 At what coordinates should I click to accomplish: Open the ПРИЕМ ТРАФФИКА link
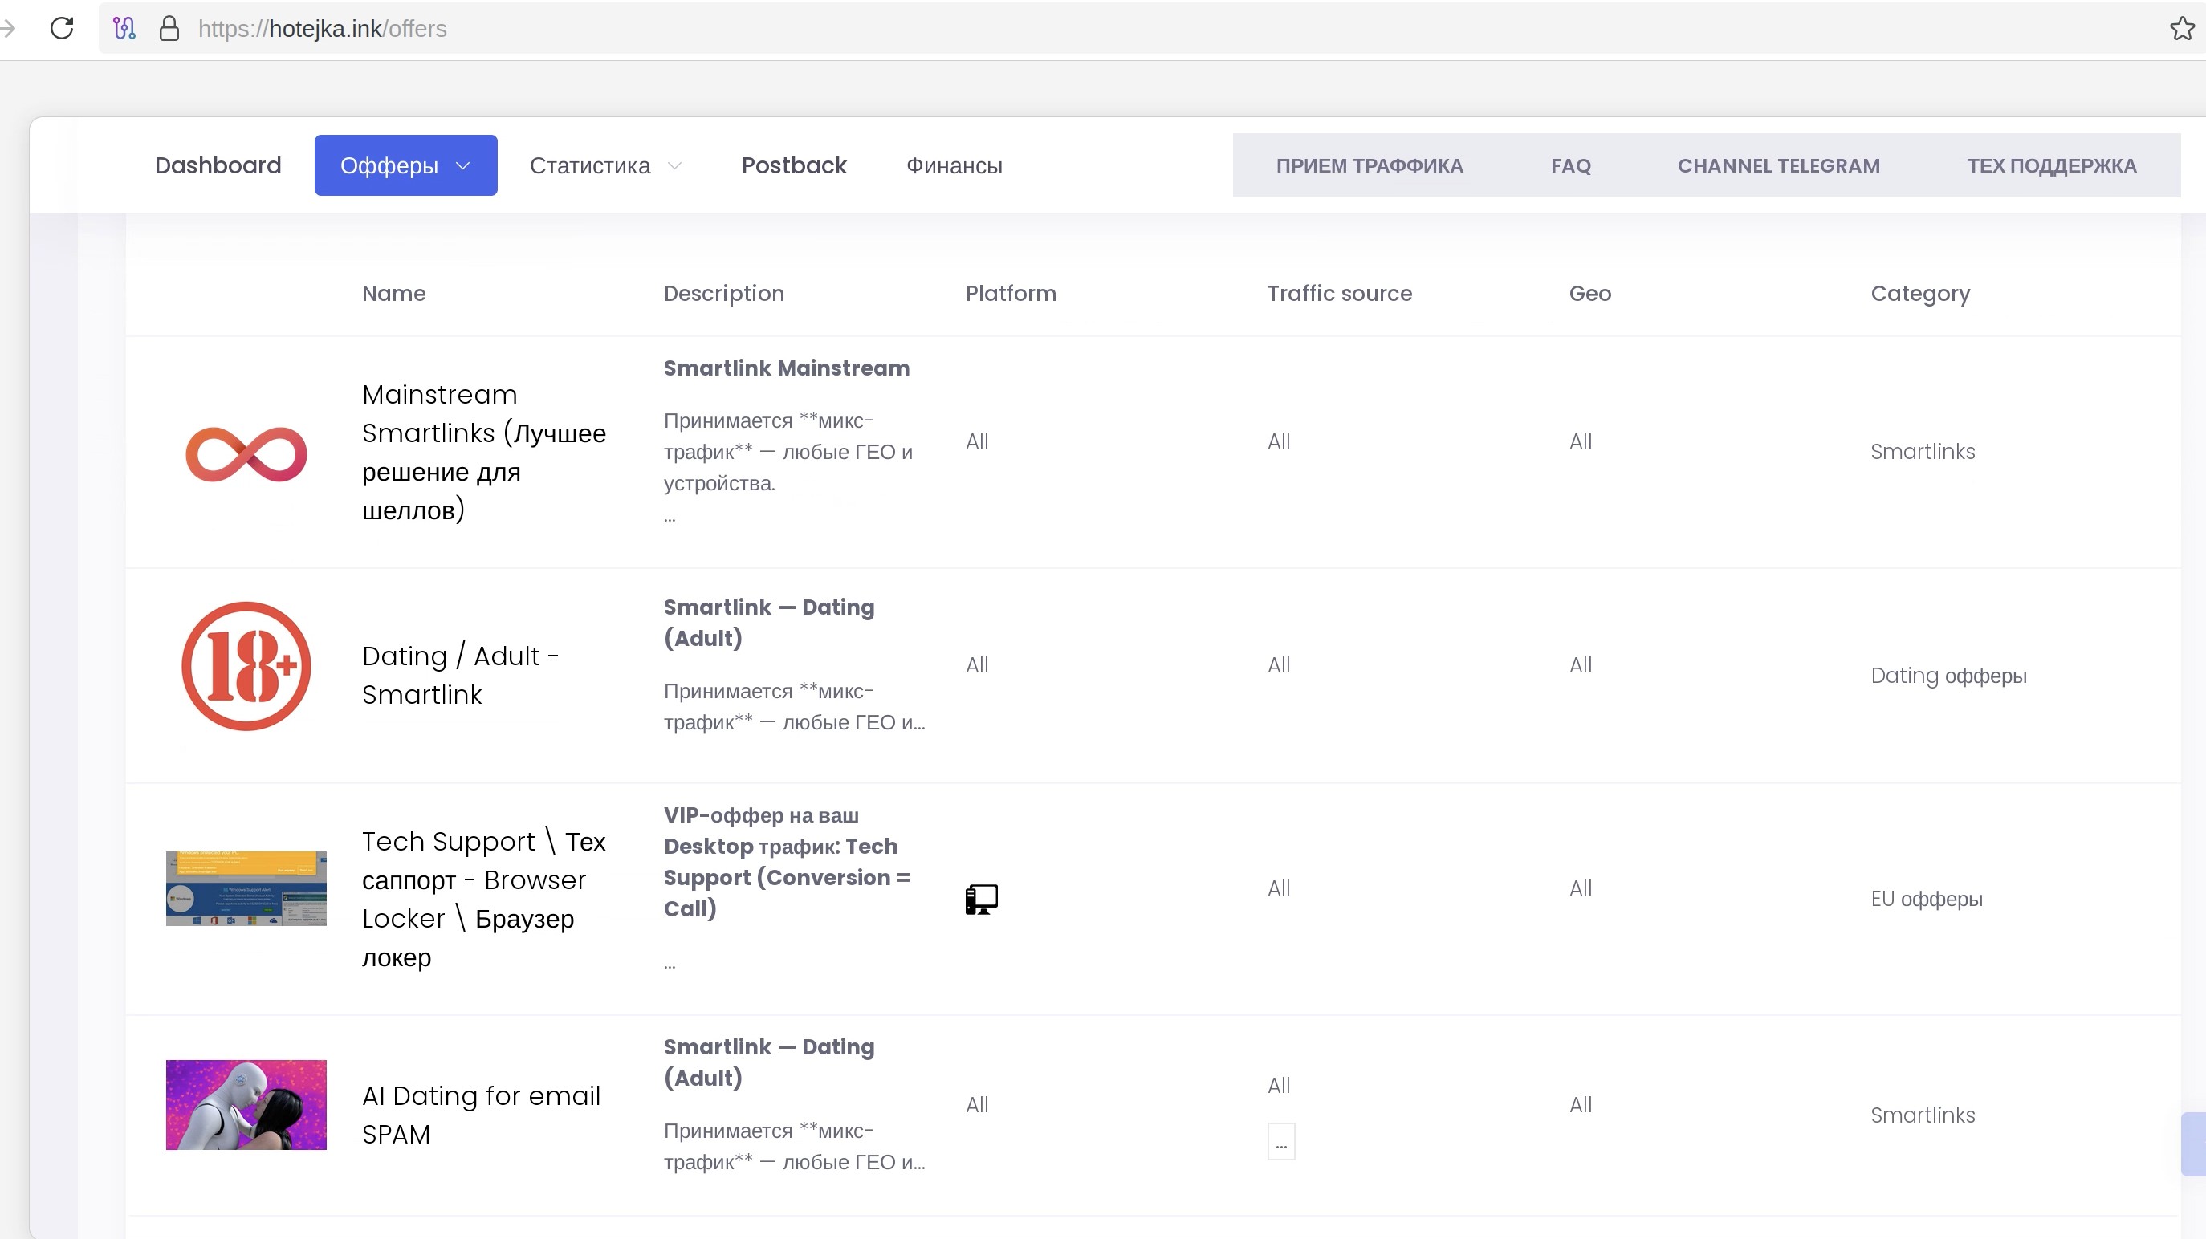[x=1370, y=165]
